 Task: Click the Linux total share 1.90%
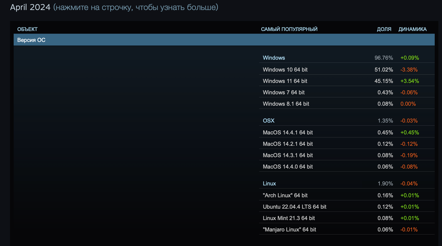(x=385, y=184)
